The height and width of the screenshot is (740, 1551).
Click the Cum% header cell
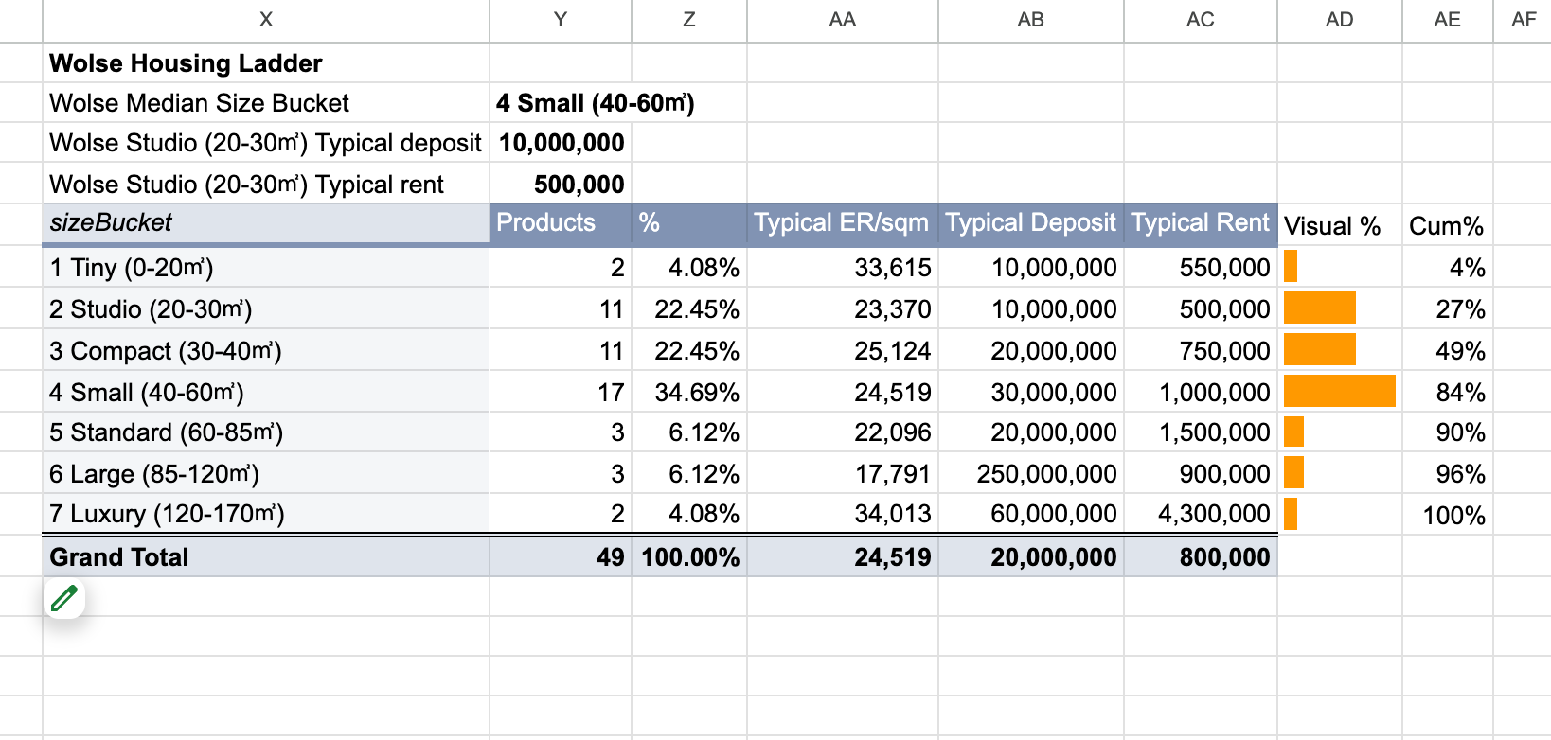(1448, 226)
